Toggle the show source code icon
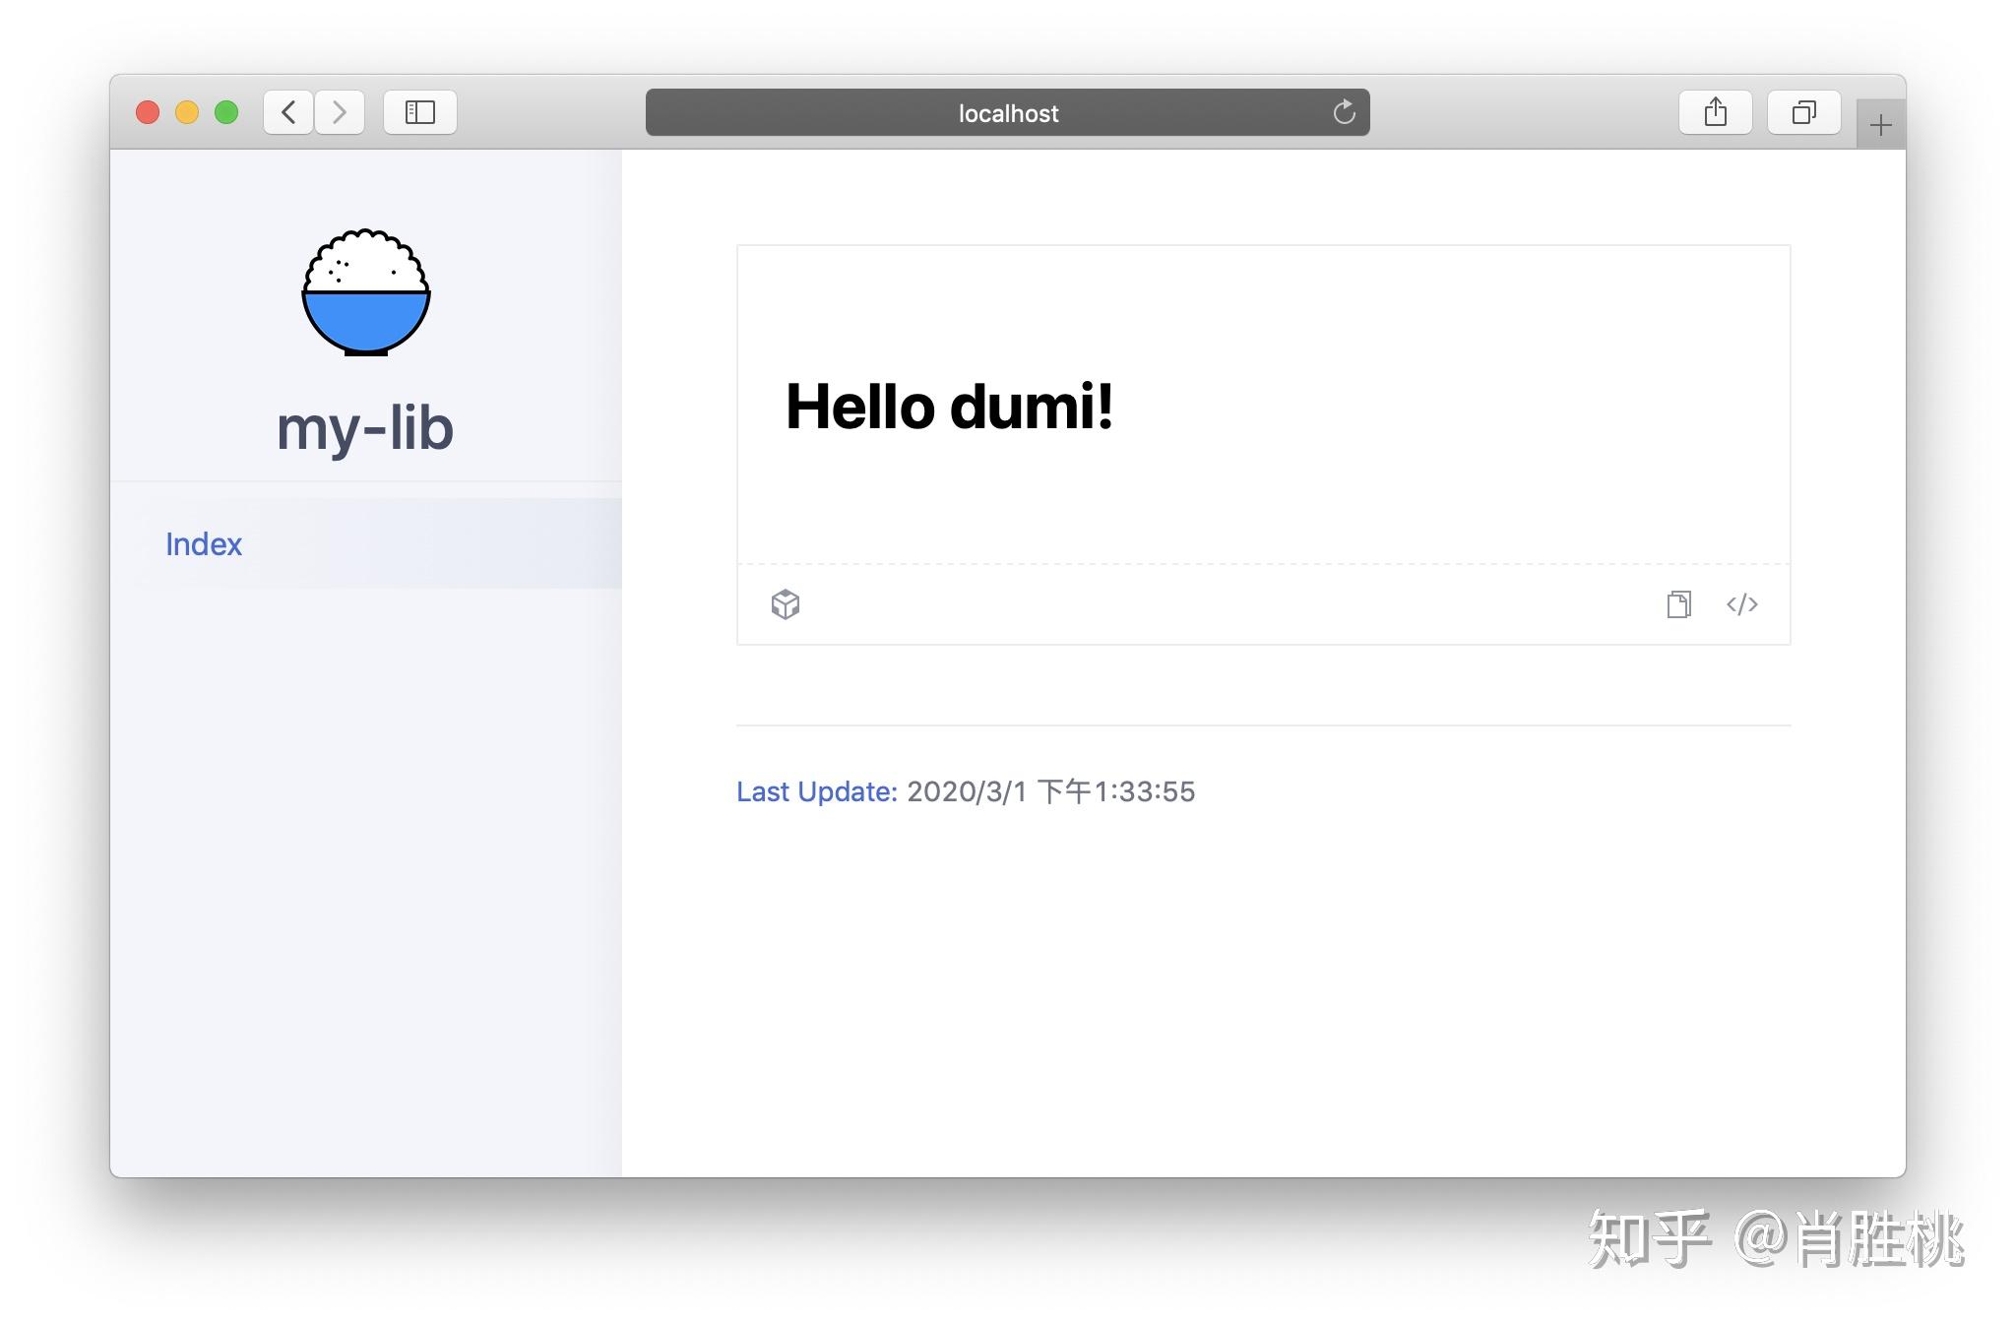Screen dimensions: 2016x1323 [x=1741, y=604]
